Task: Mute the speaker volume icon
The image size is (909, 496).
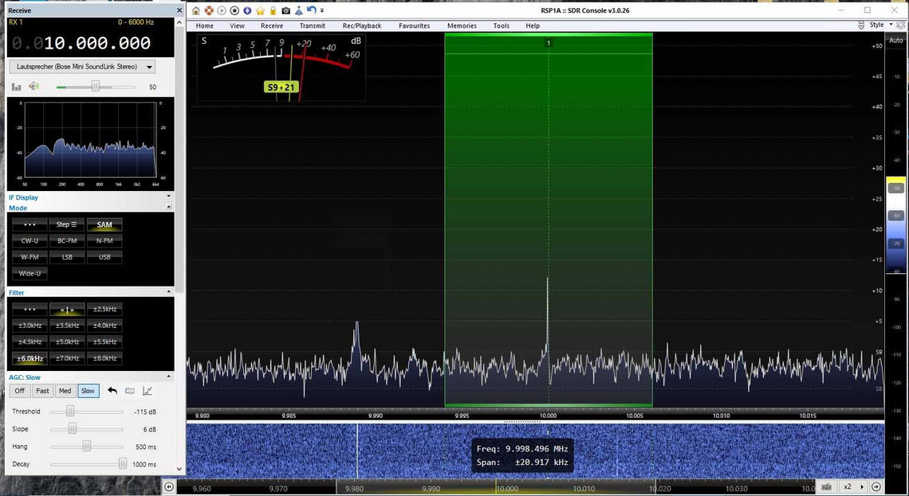Action: [x=34, y=86]
